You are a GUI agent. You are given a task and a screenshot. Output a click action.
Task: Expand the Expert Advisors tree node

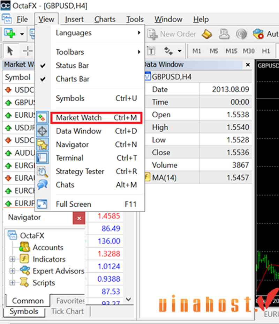[12, 271]
